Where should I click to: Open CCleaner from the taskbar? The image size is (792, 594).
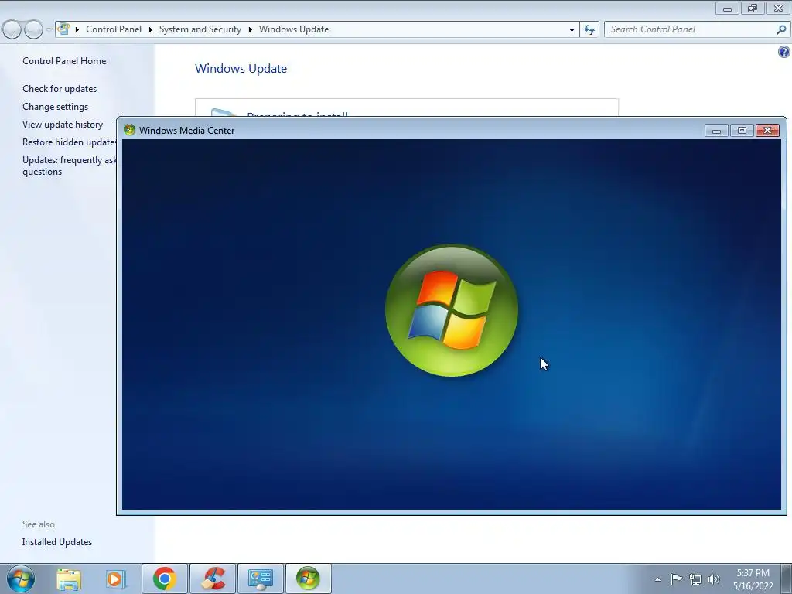[x=213, y=579]
